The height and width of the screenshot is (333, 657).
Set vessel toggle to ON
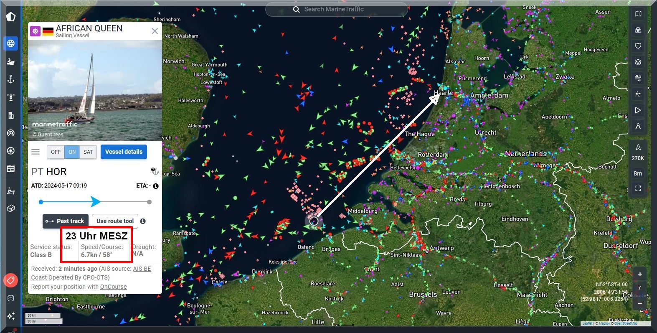point(72,152)
